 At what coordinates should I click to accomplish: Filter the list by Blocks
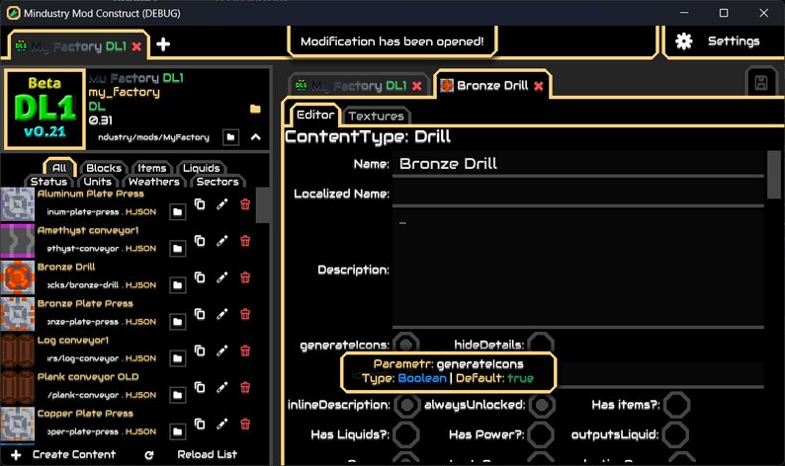tap(104, 168)
